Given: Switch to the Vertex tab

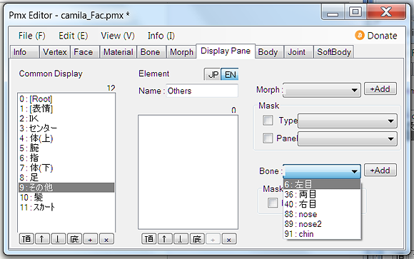Looking at the screenshot, I should pos(55,52).
